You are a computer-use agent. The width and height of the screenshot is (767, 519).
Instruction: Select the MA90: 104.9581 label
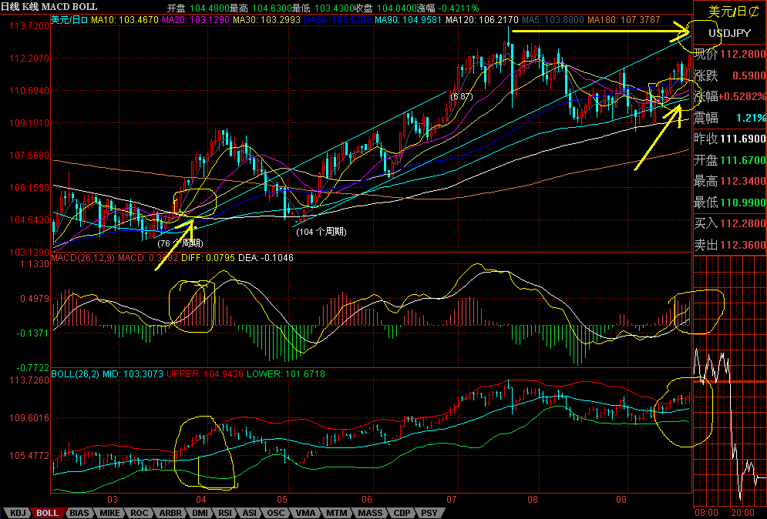[x=409, y=20]
